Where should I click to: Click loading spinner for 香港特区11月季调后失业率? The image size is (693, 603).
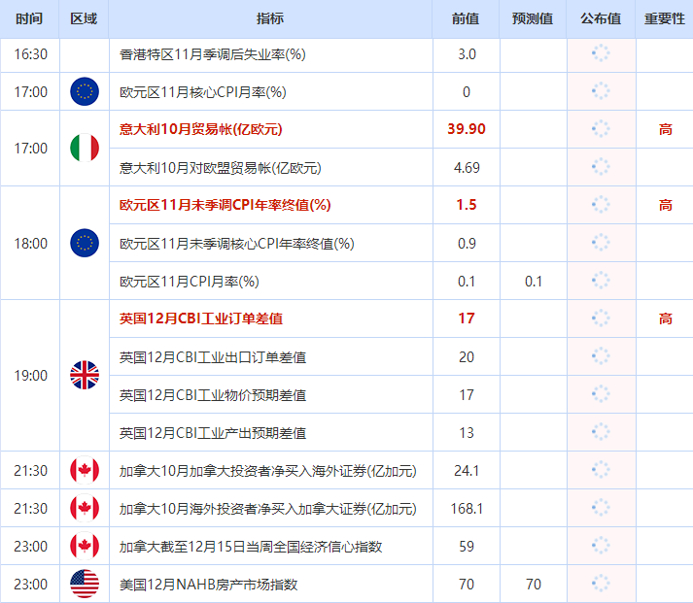coord(601,53)
